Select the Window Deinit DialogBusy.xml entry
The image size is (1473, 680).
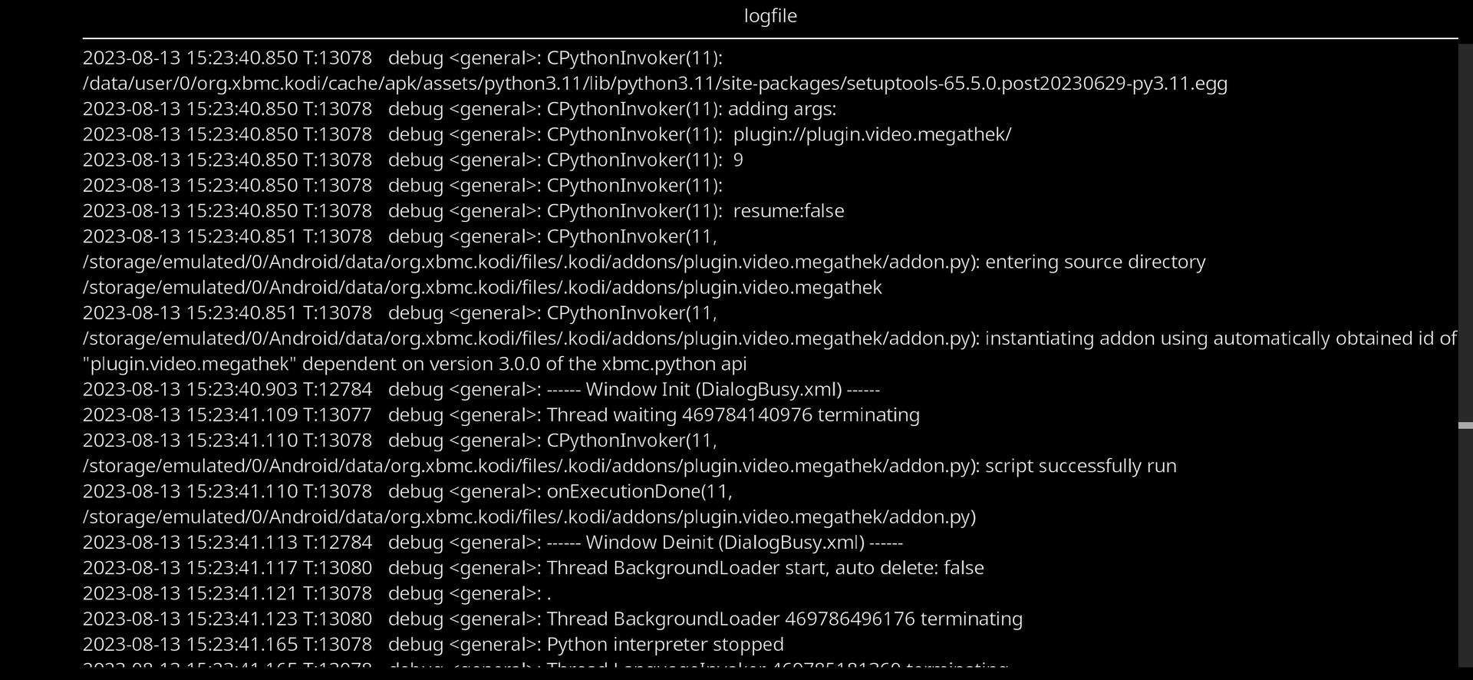(x=493, y=543)
